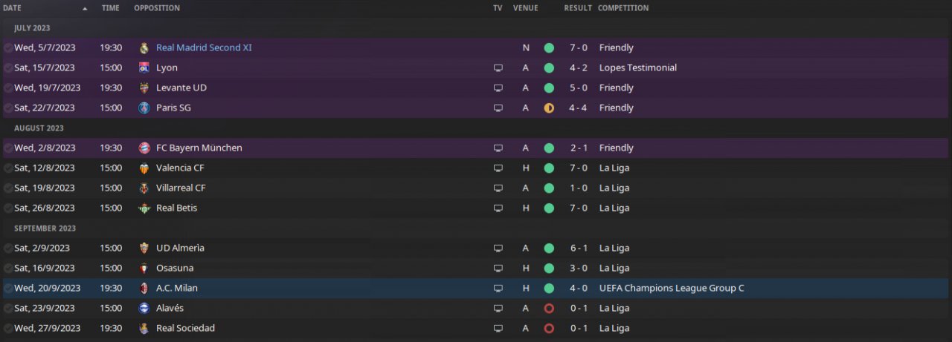Toggle the checkmark beside Sat, 12/8/2023 fixture
Image resolution: width=952 pixels, height=342 pixels.
[x=8, y=168]
